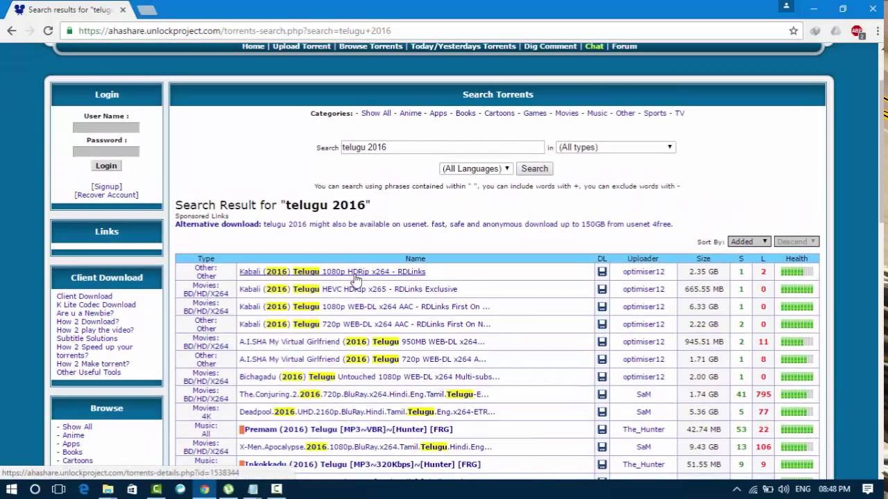Open the (All Languages) dropdown

coord(476,168)
